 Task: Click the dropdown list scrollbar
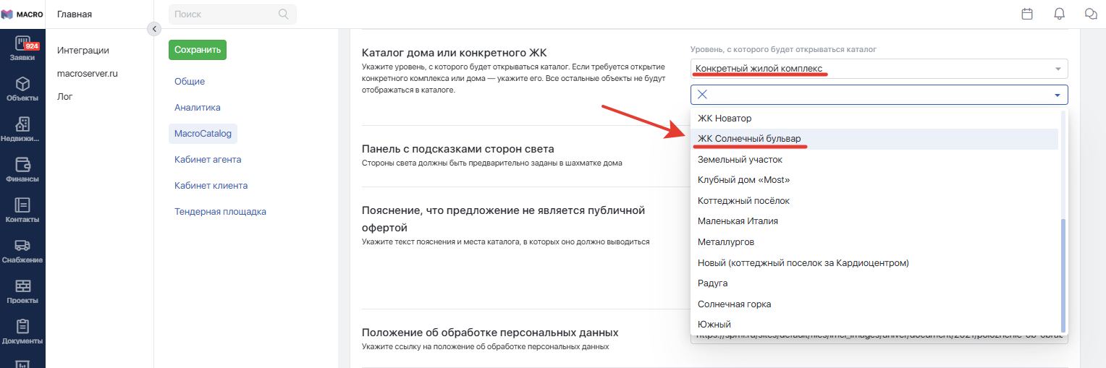[x=1063, y=275]
